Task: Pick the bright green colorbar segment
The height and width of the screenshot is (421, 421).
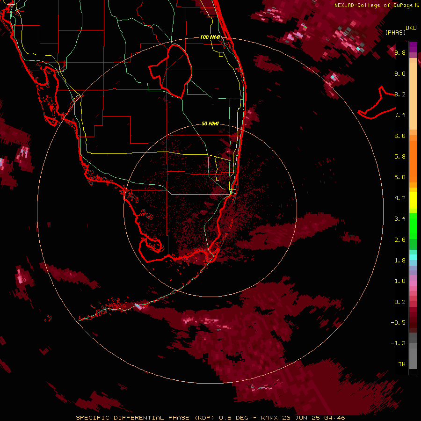Action: (413, 225)
